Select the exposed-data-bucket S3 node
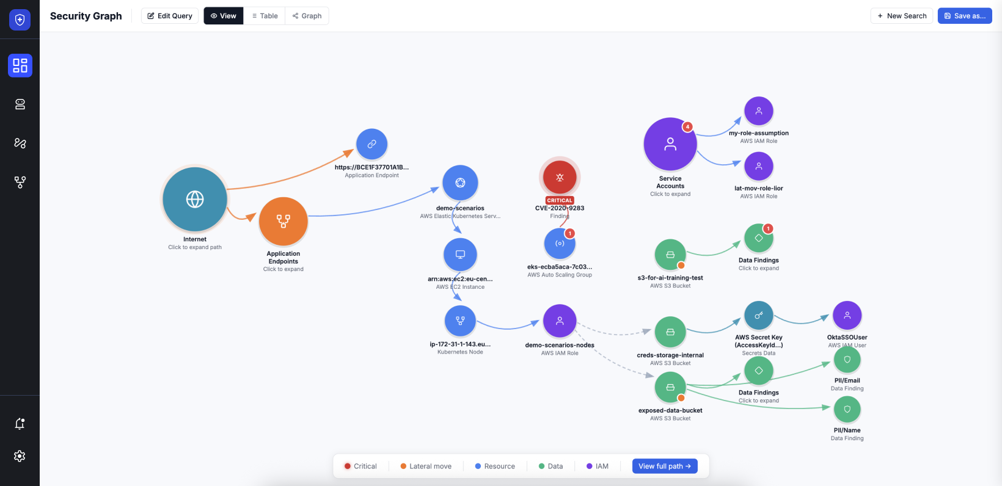This screenshot has height=486, width=1002. [670, 387]
